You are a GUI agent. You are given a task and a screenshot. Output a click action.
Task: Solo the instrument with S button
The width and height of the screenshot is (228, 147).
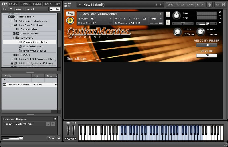168,15
